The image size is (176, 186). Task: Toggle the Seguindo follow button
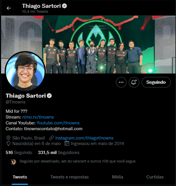pos(156,82)
